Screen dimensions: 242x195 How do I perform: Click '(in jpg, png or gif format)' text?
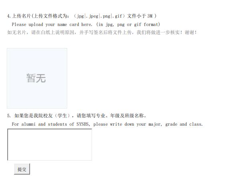tap(128, 24)
